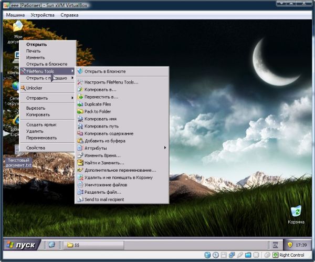Open the Машина menu in VirtualBox
Viewport: 315px width, 262px height.
click(15, 15)
